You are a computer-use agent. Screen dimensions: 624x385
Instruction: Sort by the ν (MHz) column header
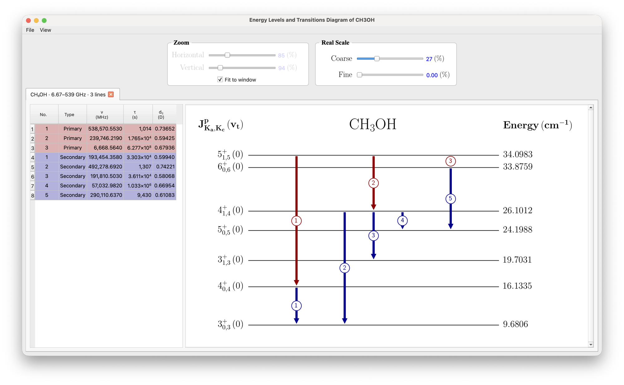click(x=105, y=115)
